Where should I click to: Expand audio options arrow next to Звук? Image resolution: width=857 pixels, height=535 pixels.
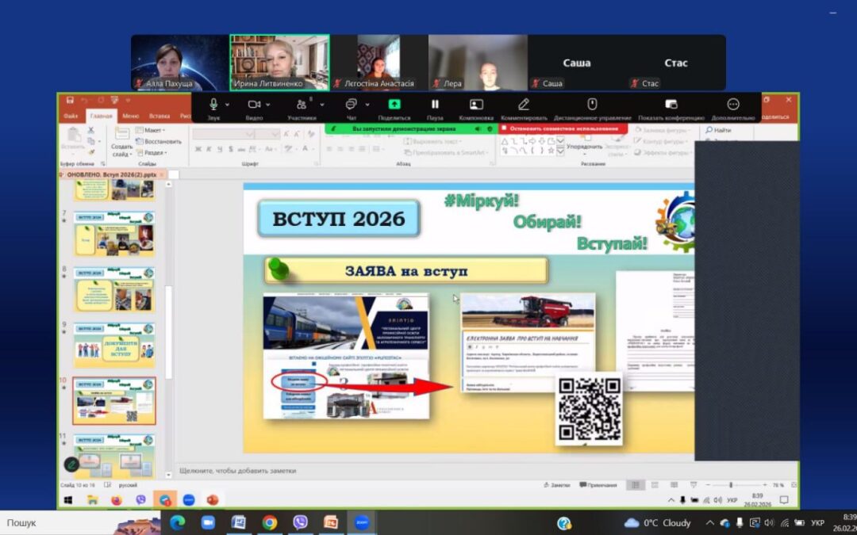(x=228, y=104)
